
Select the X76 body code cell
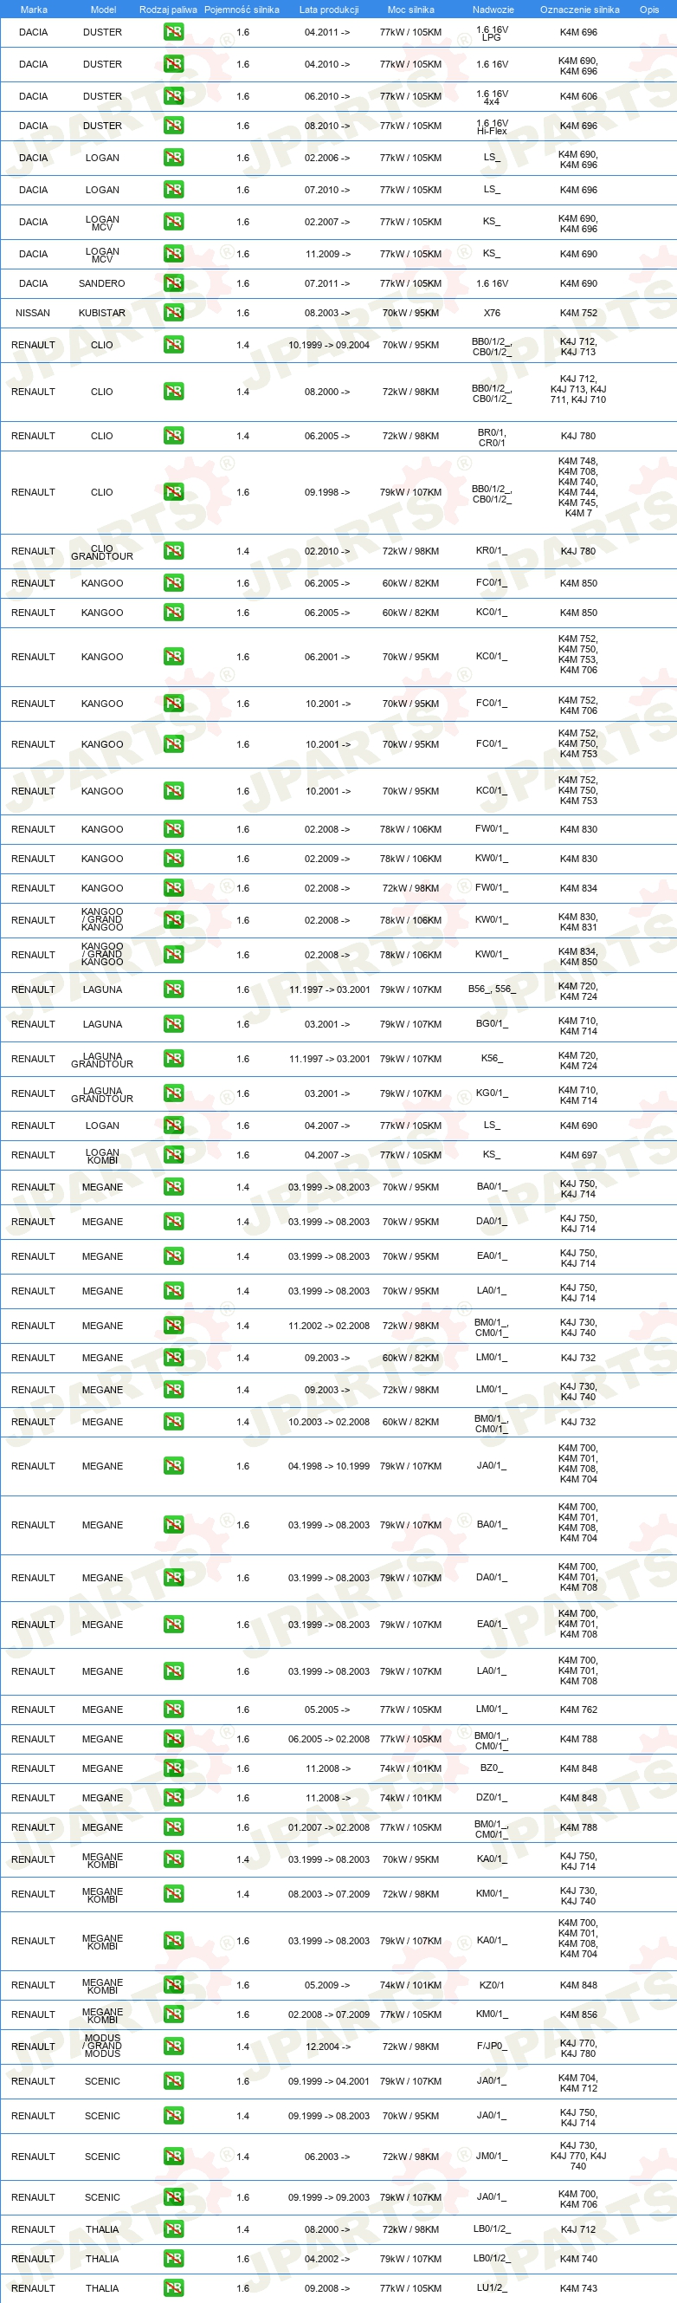pyautogui.click(x=492, y=314)
